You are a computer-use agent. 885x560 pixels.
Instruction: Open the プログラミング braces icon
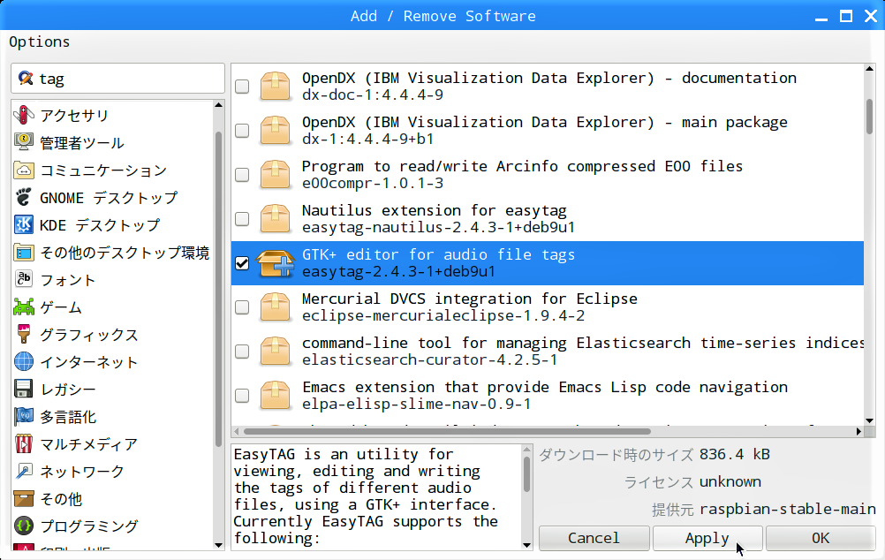pyautogui.click(x=24, y=526)
